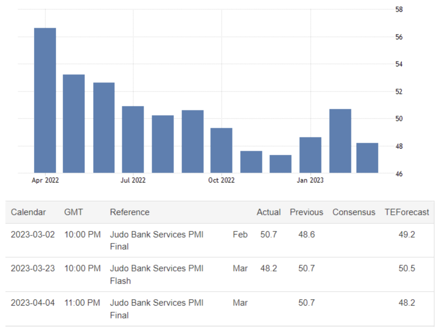
Task: Click the Calendar column header
Action: pyautogui.click(x=28, y=212)
